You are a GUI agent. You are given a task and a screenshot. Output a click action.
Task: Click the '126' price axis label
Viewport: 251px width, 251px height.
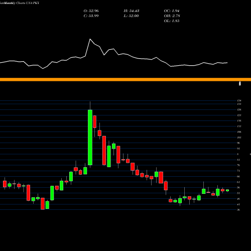(x=239, y=109)
